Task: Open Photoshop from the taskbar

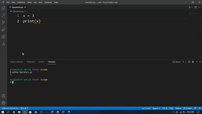Action: (41, 112)
